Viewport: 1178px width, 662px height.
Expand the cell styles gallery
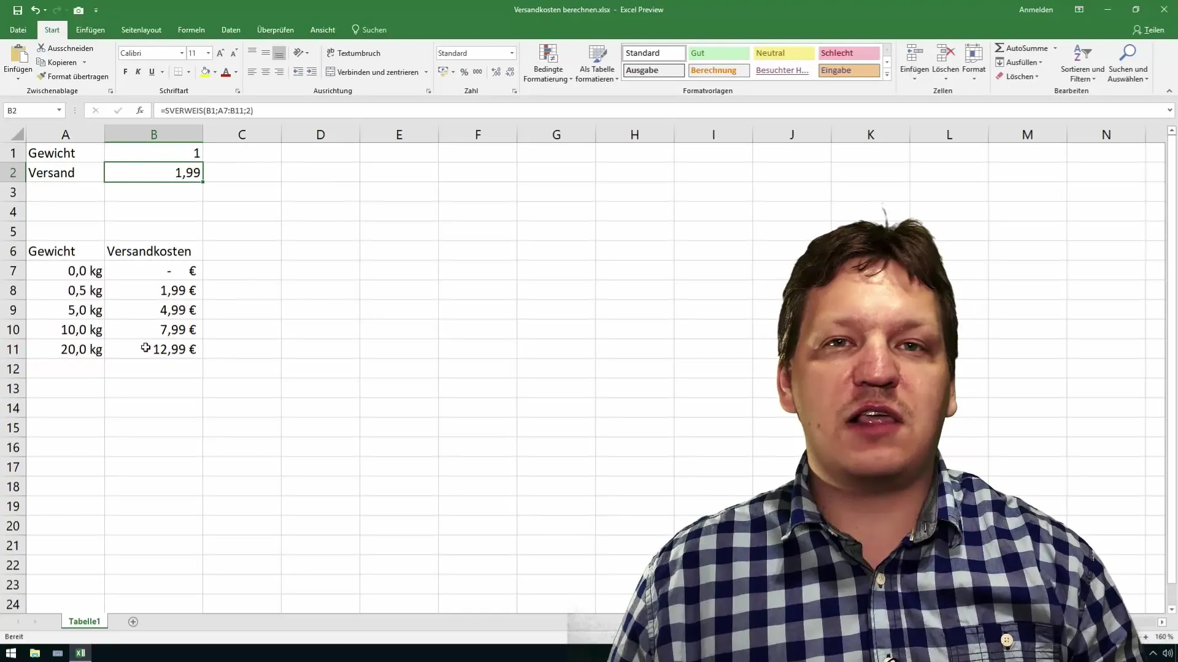[x=887, y=75]
